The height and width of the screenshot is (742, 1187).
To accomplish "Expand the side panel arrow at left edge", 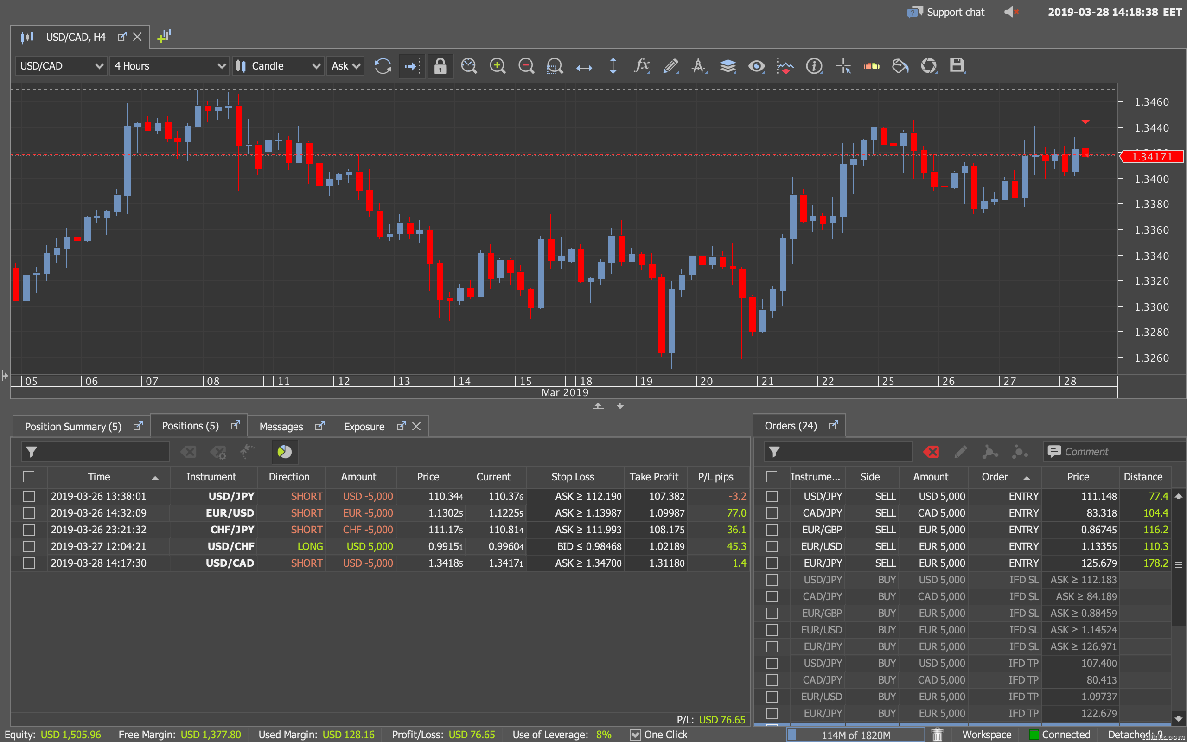I will pyautogui.click(x=5, y=376).
